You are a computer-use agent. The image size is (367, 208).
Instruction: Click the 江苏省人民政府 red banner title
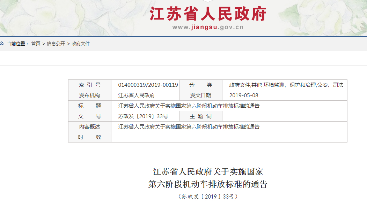[208, 14]
